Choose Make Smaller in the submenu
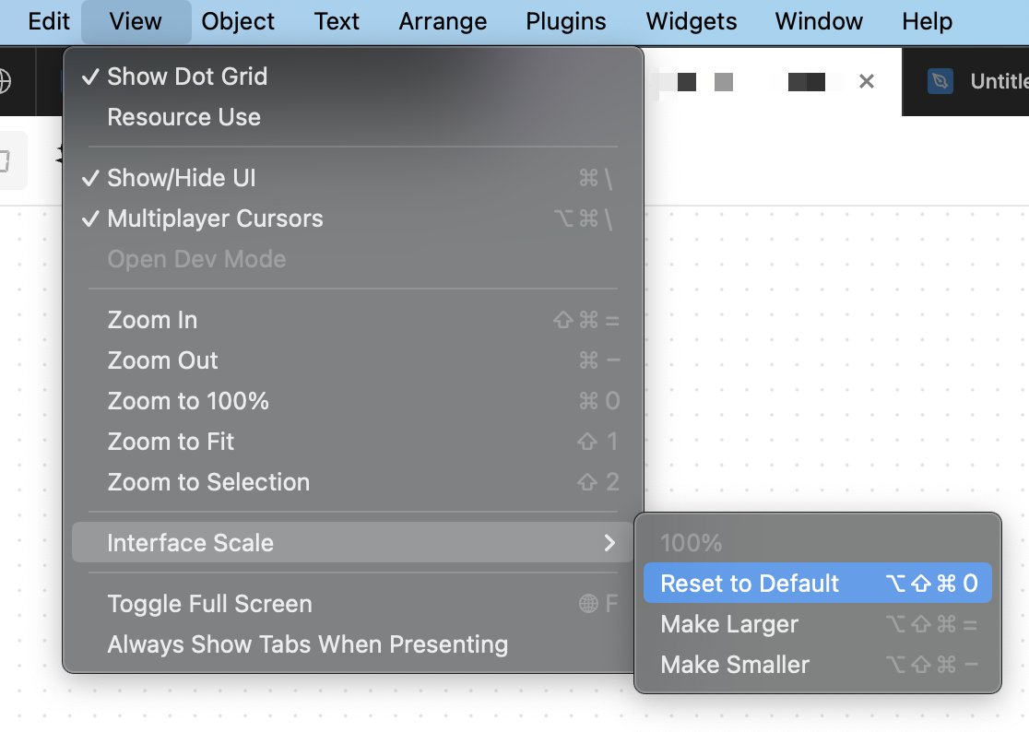The width and height of the screenshot is (1029, 732). click(735, 665)
